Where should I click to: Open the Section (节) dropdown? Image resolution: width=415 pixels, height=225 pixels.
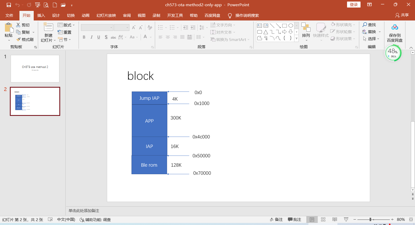tap(64, 39)
